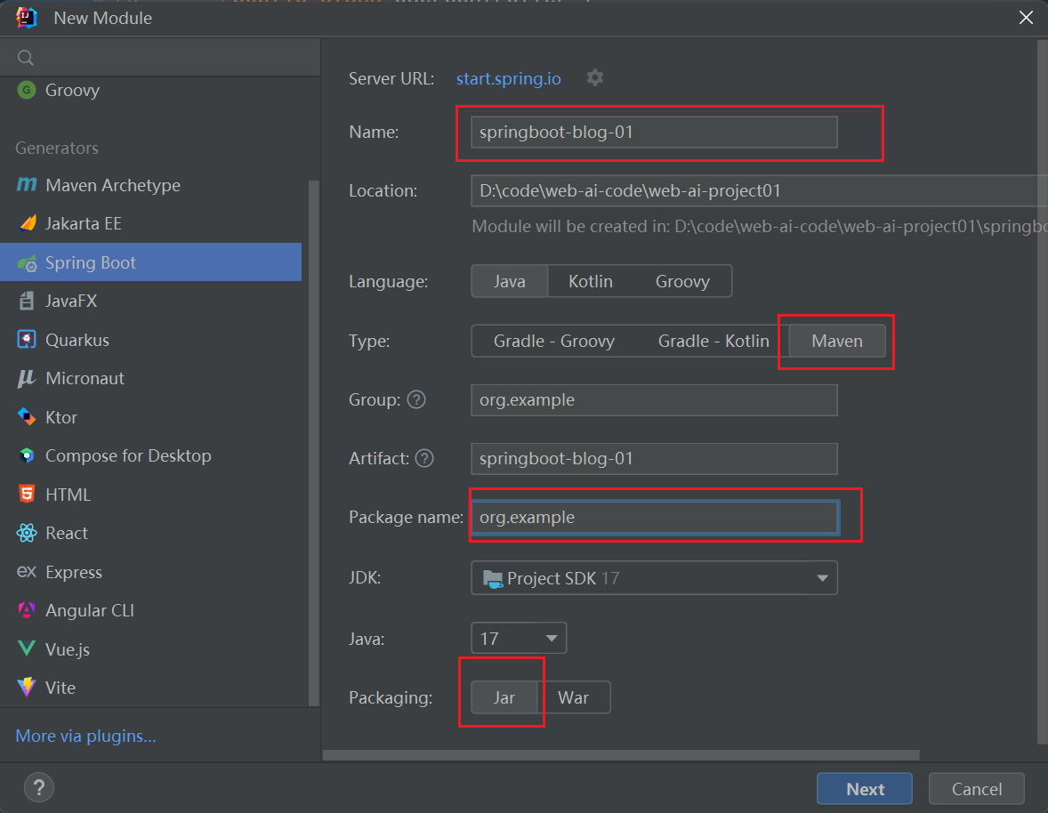Open the server URL settings gear
The width and height of the screenshot is (1048, 813).
tap(594, 77)
